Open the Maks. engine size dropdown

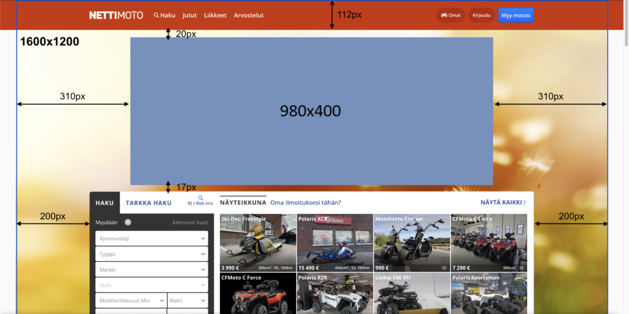coord(188,301)
